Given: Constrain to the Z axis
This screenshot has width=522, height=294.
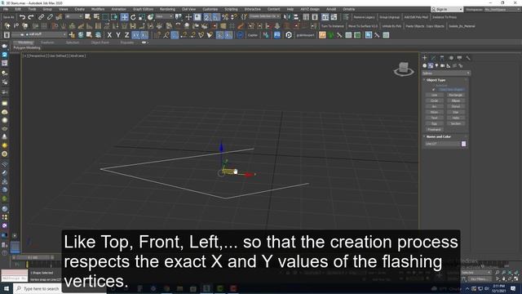Looking at the screenshot, I should [x=127, y=34].
